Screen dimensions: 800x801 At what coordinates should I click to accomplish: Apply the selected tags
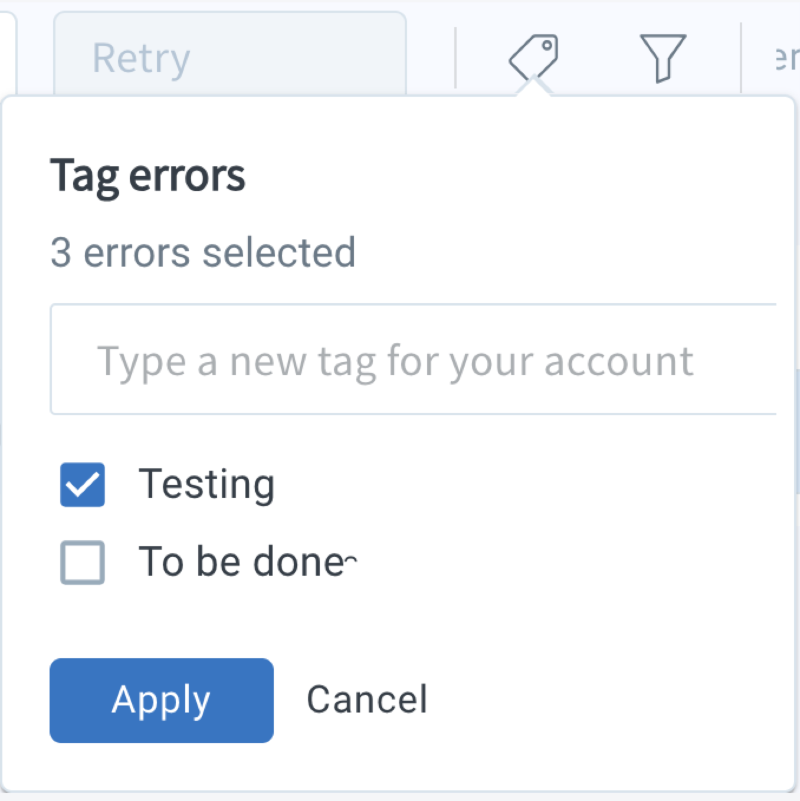(161, 701)
